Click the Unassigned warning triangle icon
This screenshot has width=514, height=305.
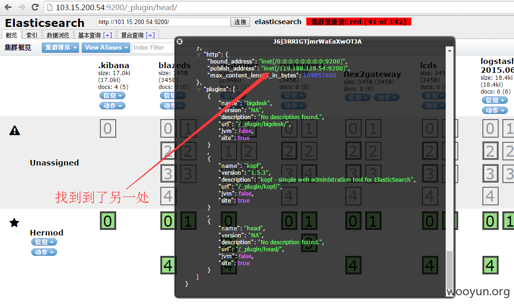click(x=14, y=130)
